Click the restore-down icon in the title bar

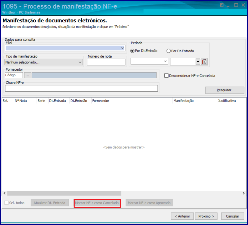pos(222,5)
